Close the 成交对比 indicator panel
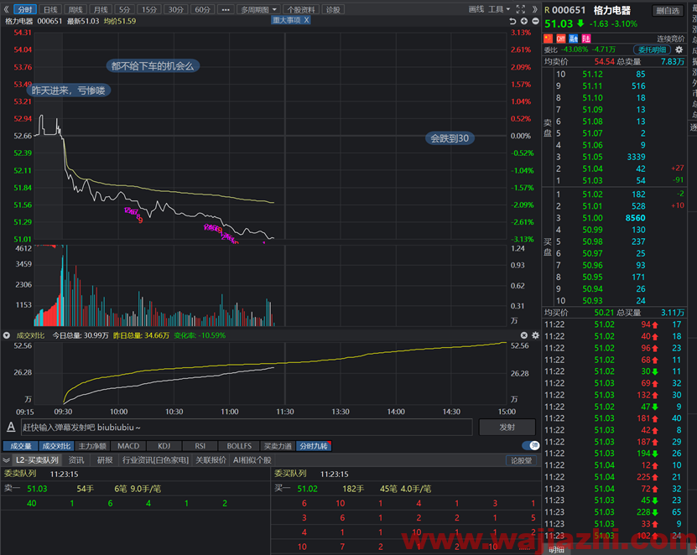The width and height of the screenshot is (697, 555). coord(524,335)
